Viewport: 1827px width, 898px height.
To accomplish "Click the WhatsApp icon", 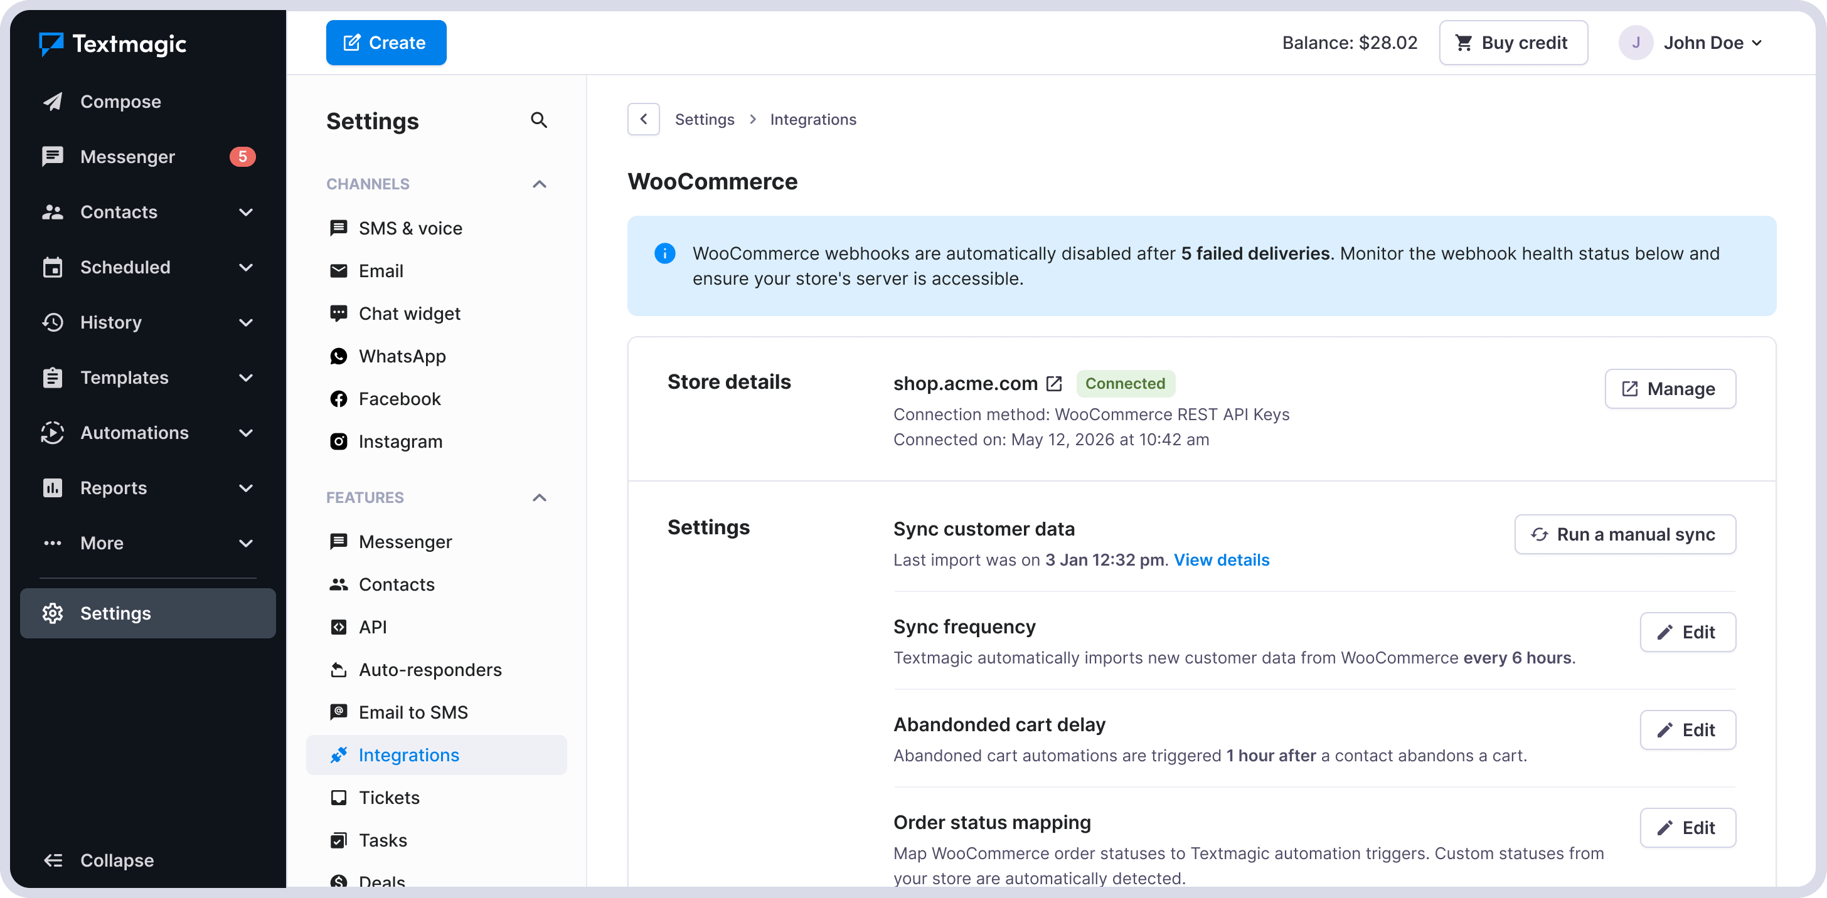I will pos(339,356).
